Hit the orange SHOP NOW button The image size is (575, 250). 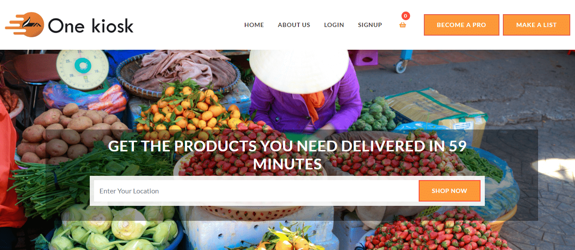click(x=450, y=191)
